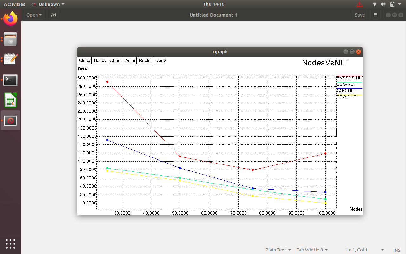406x254 pixels.
Task: Click the red warning triangle in top bar
Action: click(x=359, y=4)
